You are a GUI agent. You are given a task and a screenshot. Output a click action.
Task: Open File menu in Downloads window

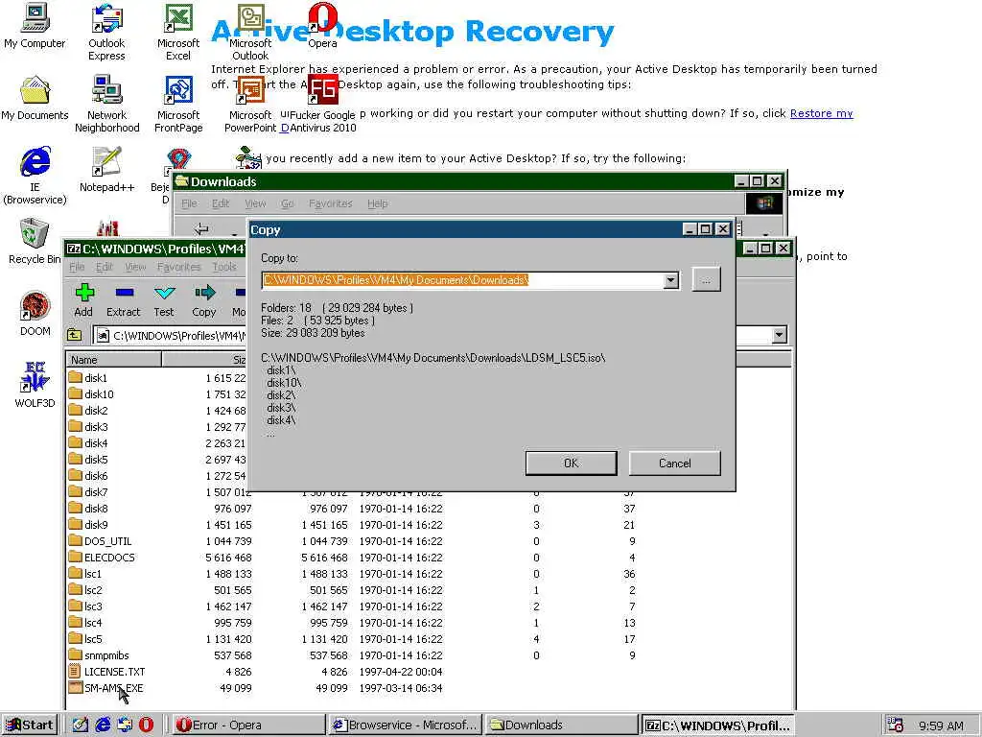tap(189, 203)
